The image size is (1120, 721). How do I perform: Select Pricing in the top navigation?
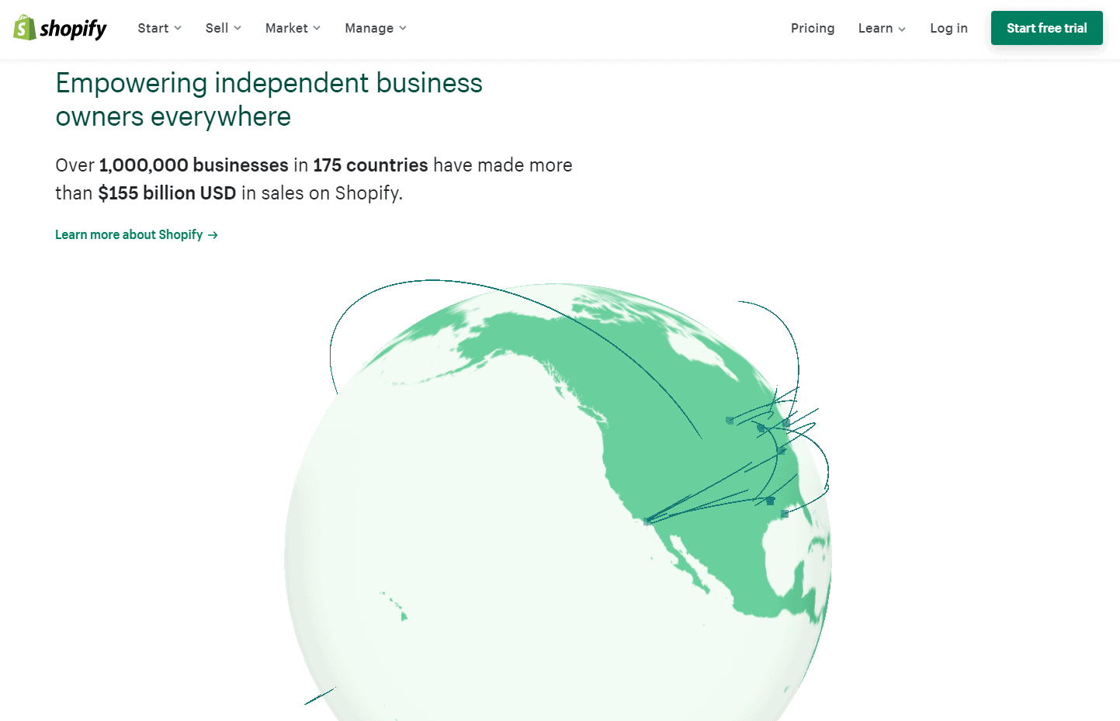813,28
